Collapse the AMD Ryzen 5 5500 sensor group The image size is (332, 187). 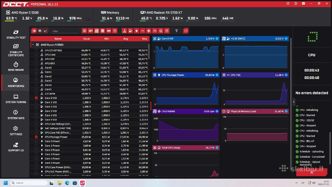[33, 45]
